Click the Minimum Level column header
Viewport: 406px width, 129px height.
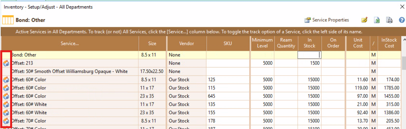pyautogui.click(x=262, y=43)
